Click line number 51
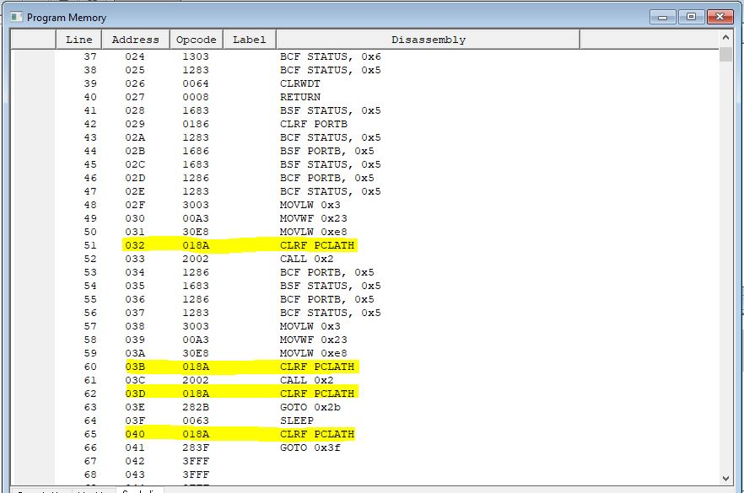Image resolution: width=744 pixels, height=493 pixels. [x=90, y=245]
